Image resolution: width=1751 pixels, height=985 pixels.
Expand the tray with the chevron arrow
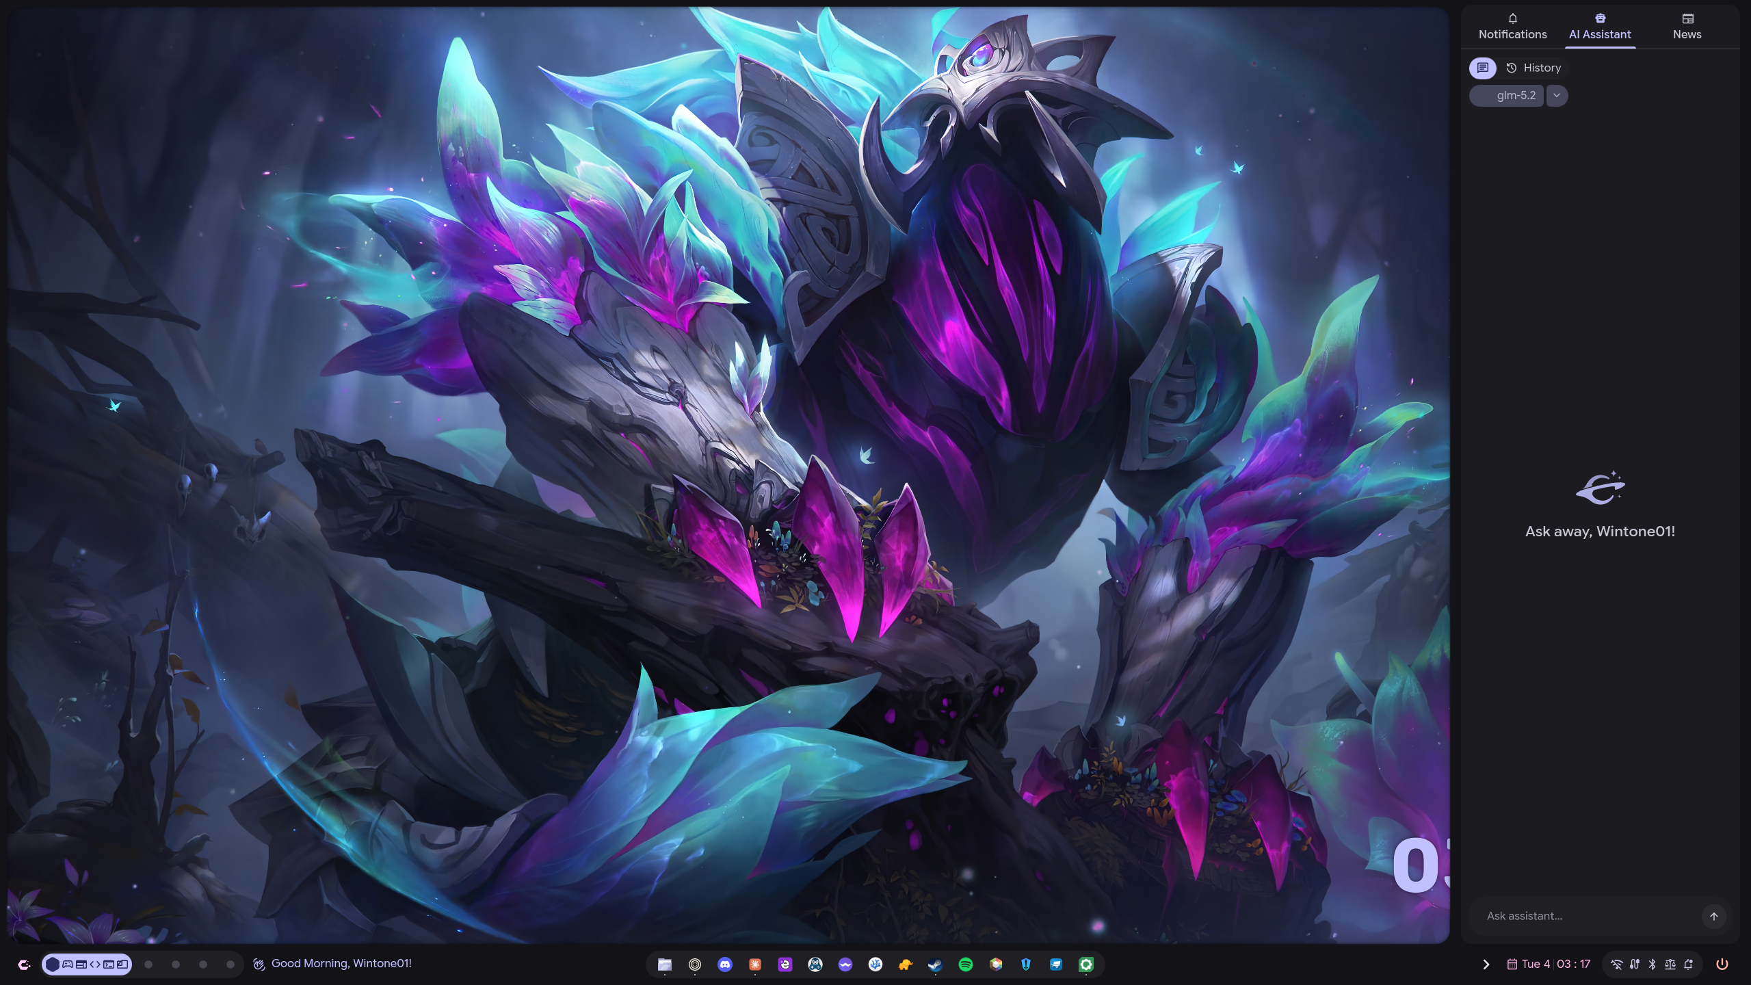1486,964
